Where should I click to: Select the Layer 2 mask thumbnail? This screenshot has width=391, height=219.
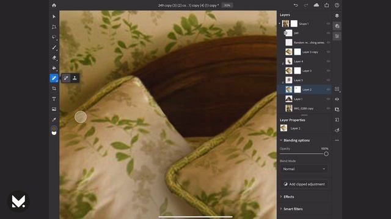point(298,89)
